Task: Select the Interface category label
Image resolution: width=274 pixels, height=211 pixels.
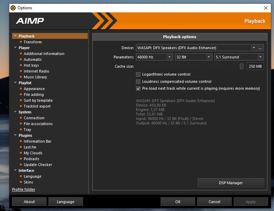Action: (26, 170)
